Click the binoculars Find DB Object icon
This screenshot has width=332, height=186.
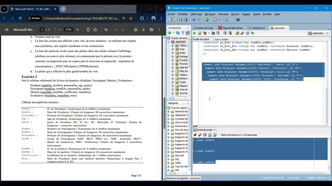[238, 20]
